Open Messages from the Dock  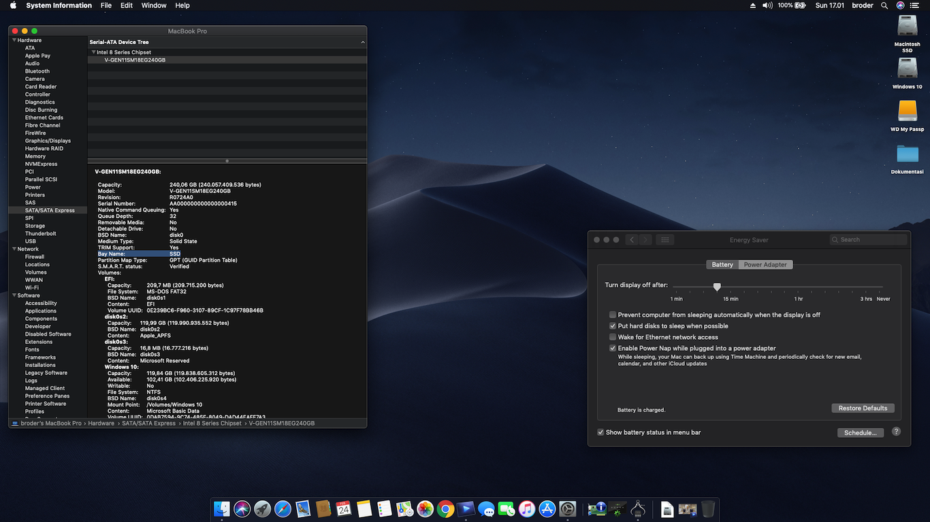click(486, 509)
